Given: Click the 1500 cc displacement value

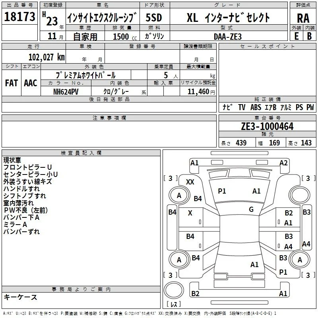Looking at the screenshot, I should coord(125,37).
